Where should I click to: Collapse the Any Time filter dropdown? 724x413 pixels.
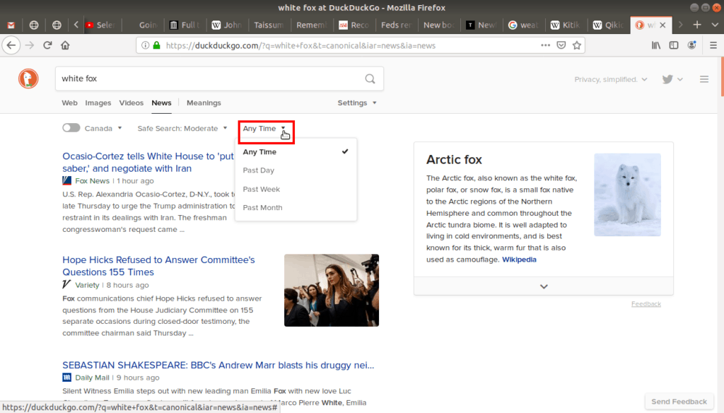point(264,129)
